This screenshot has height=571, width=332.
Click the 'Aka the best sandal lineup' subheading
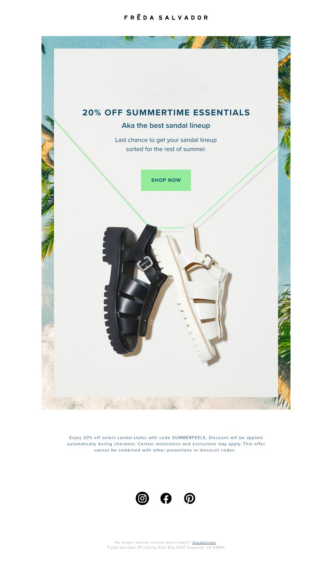166,125
